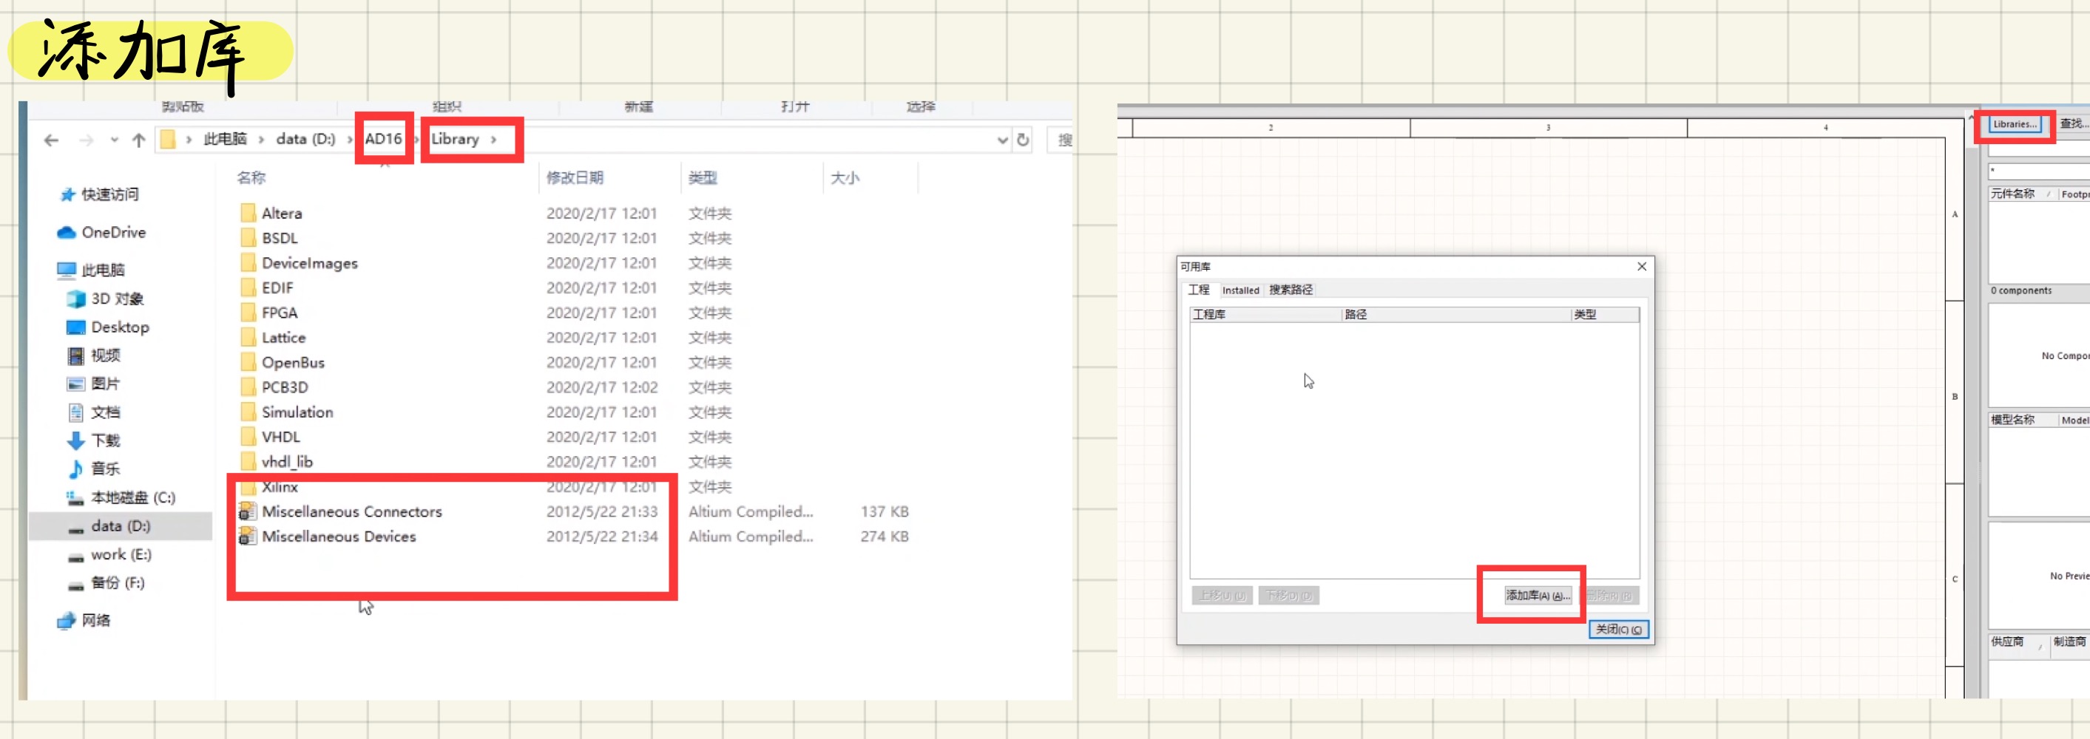Open the address bar history dropdown

click(x=1003, y=140)
